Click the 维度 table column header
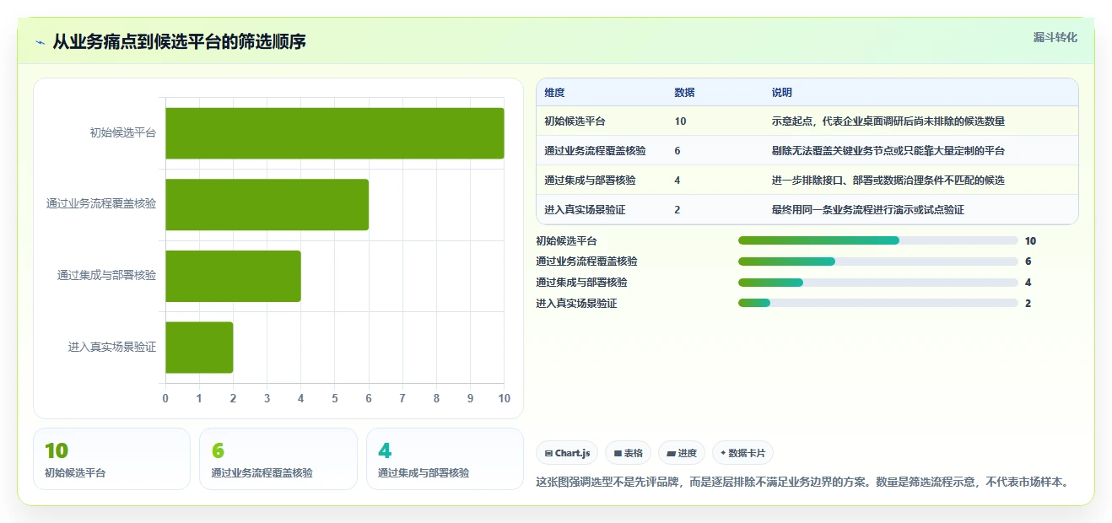 (x=554, y=93)
